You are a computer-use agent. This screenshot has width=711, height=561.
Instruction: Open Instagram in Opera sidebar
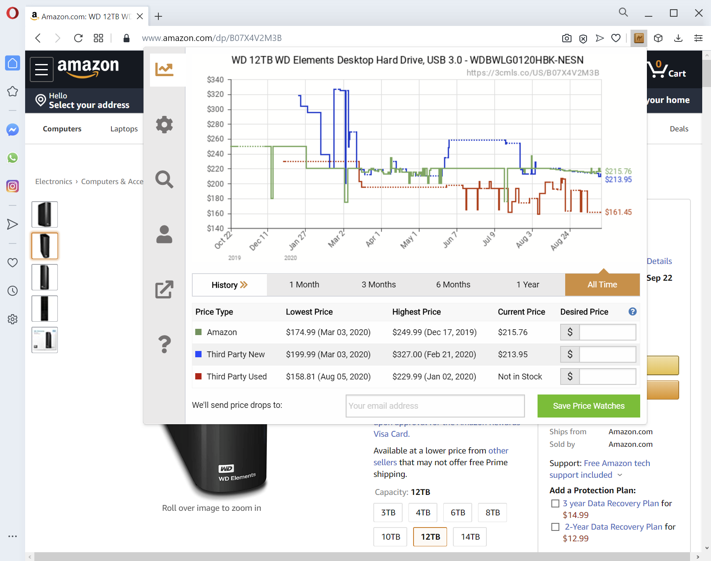[13, 186]
